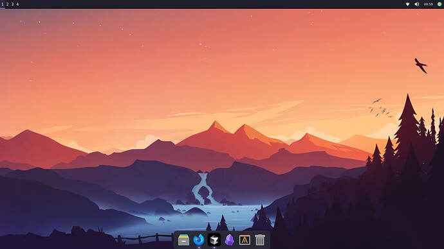Open the Unity Hub cube icon
The width and height of the screenshot is (444, 249).
tap(214, 240)
